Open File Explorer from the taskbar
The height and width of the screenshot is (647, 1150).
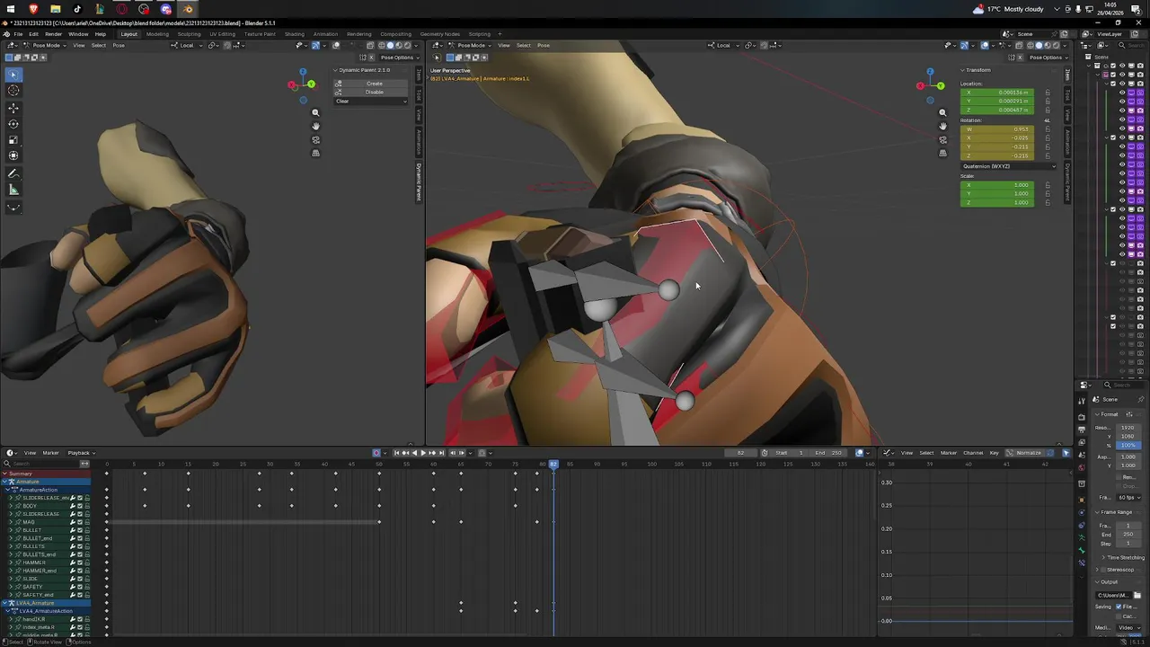pyautogui.click(x=55, y=9)
